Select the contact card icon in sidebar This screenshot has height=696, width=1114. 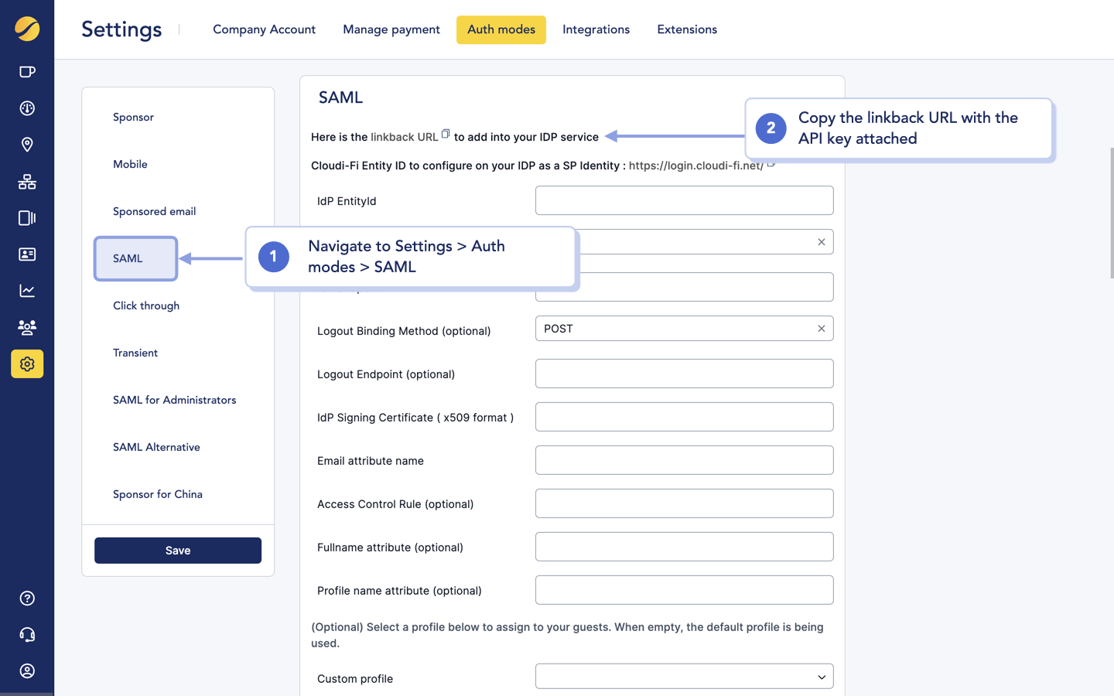click(x=27, y=254)
